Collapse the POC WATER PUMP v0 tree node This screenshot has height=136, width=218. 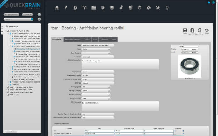[6, 31]
